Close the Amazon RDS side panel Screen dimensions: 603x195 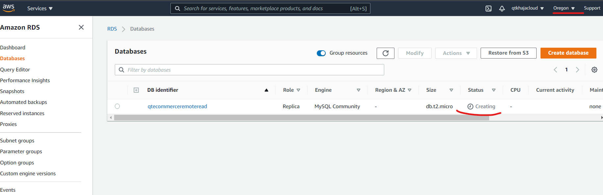(81, 27)
